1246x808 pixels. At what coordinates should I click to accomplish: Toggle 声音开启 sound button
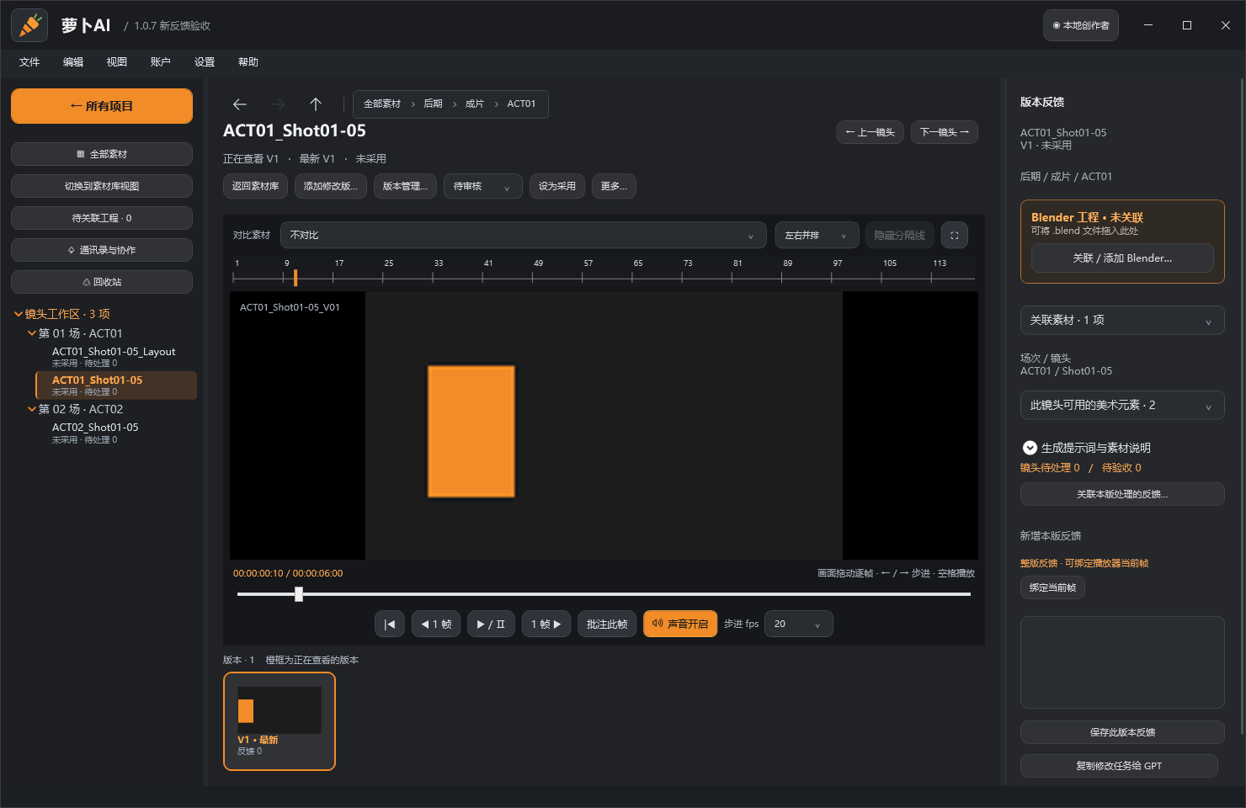pyautogui.click(x=680, y=624)
